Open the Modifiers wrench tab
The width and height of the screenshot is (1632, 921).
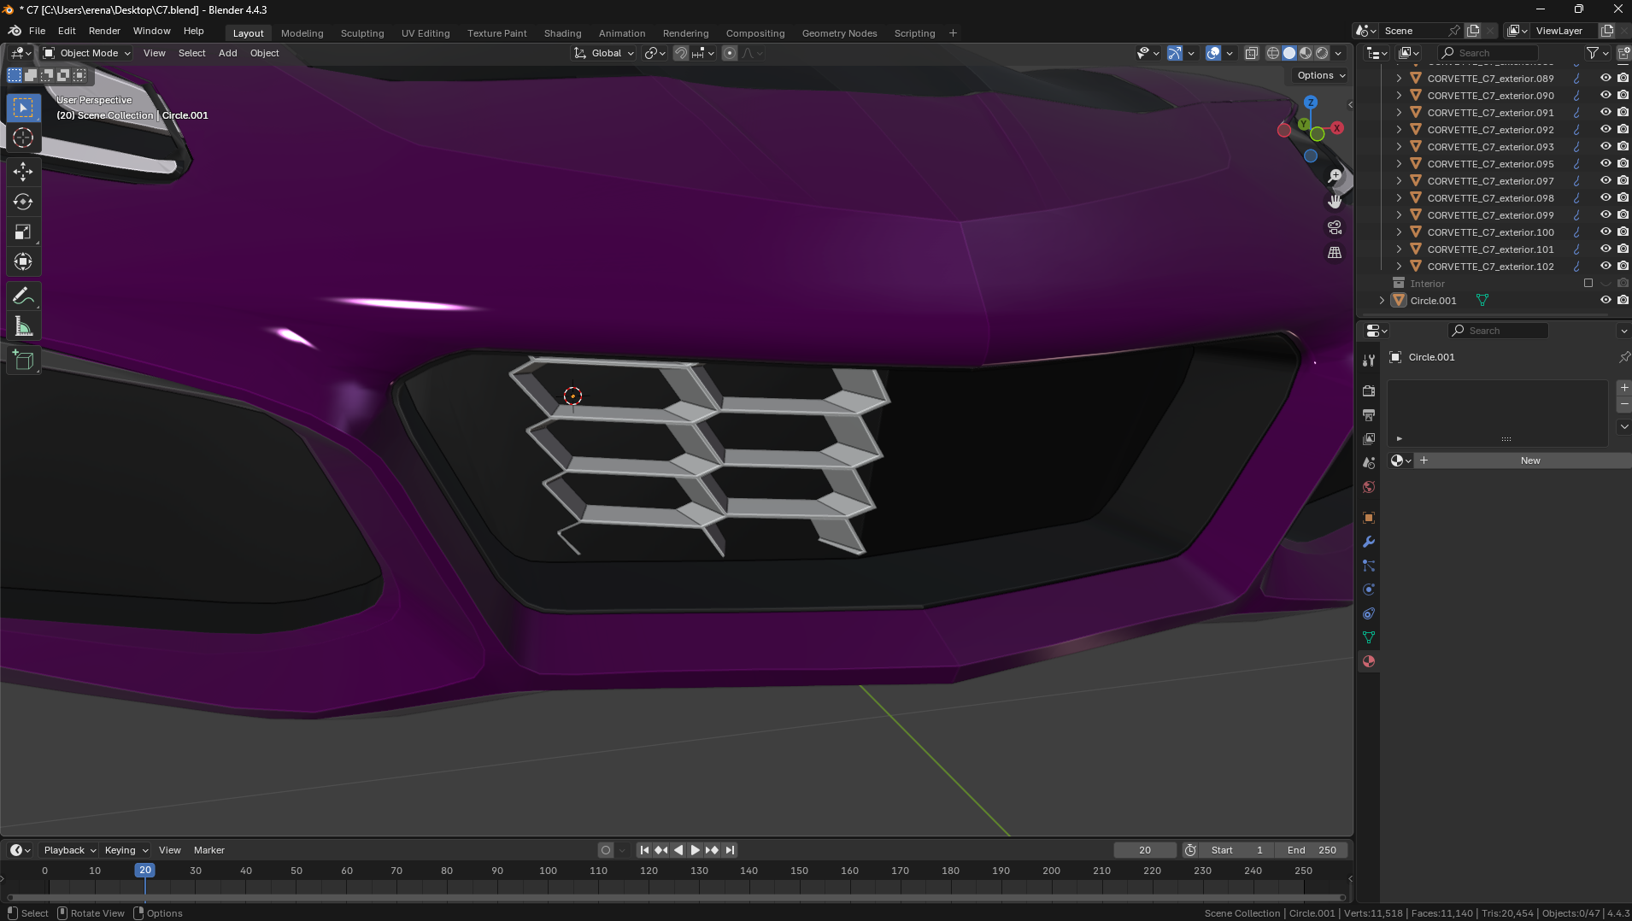tap(1369, 542)
